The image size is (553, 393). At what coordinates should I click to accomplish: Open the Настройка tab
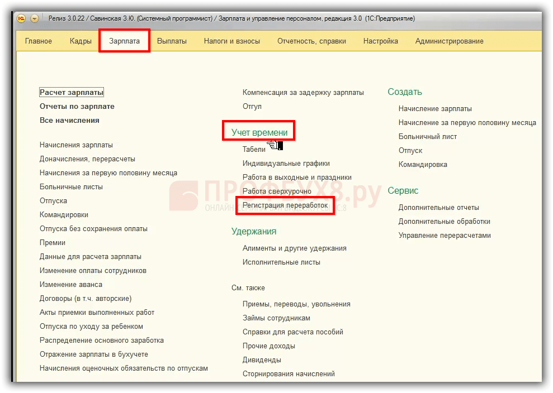[x=381, y=41]
